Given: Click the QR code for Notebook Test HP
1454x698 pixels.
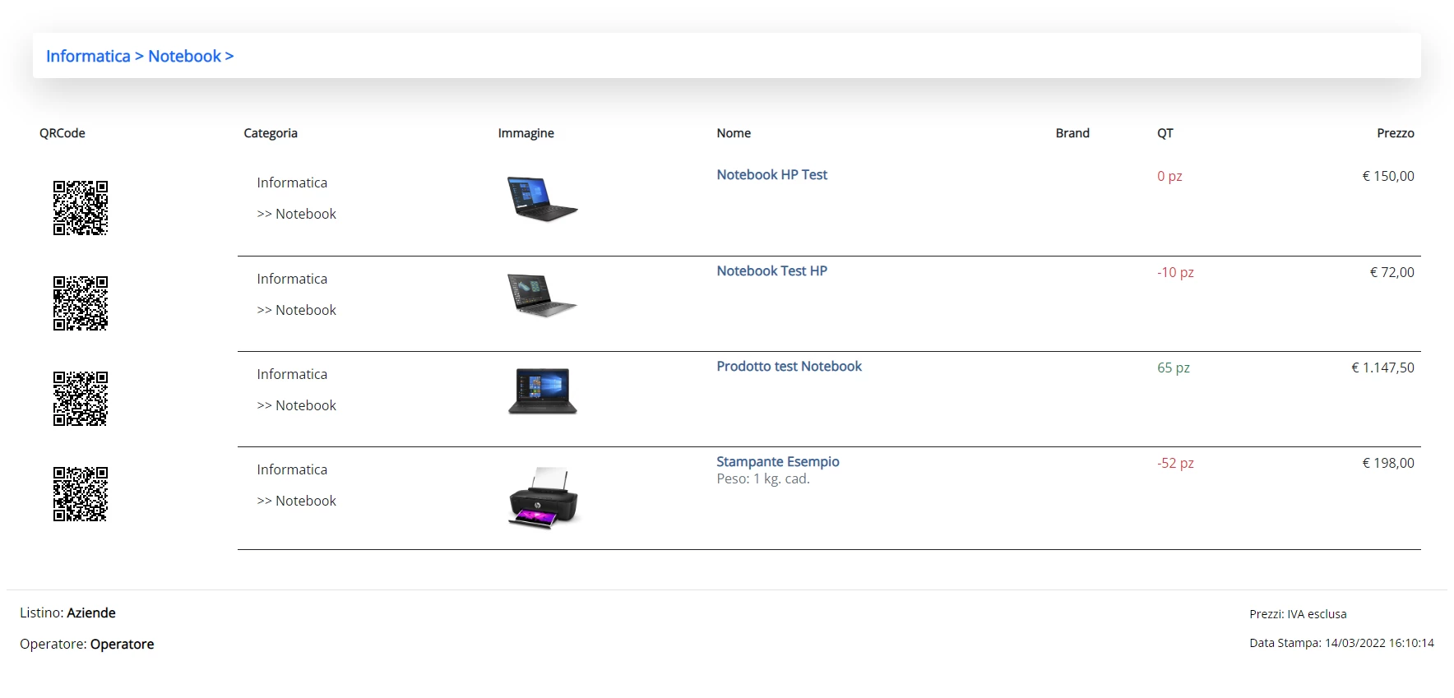Looking at the screenshot, I should pyautogui.click(x=81, y=303).
